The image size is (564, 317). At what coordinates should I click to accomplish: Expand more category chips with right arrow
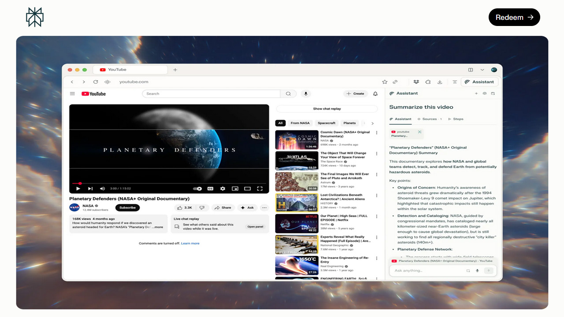(372, 123)
